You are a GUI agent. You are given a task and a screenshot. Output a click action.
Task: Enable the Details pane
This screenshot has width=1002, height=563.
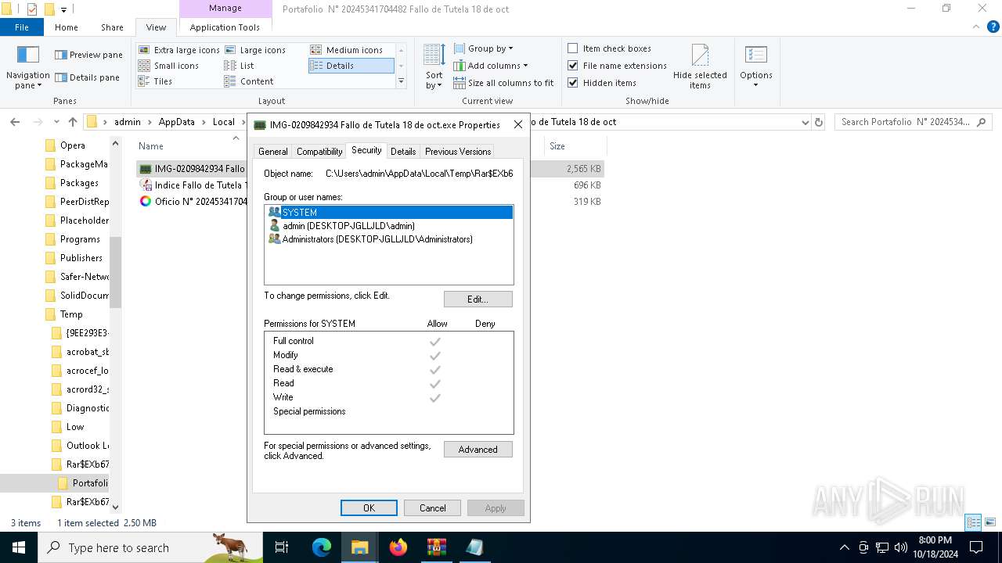coord(87,77)
